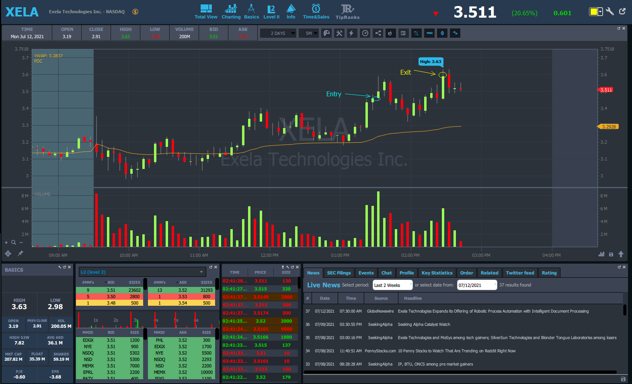Image resolution: width=632 pixels, height=384 pixels.
Task: Open the Order tab
Action: click(x=466, y=273)
